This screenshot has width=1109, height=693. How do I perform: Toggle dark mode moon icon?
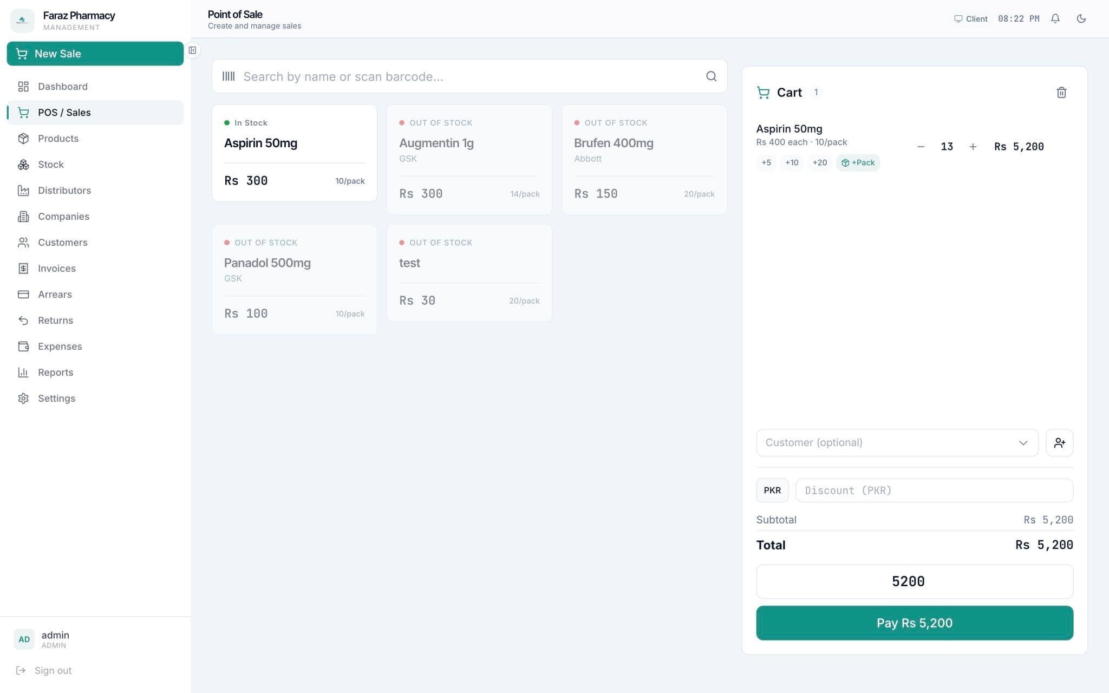(x=1081, y=19)
